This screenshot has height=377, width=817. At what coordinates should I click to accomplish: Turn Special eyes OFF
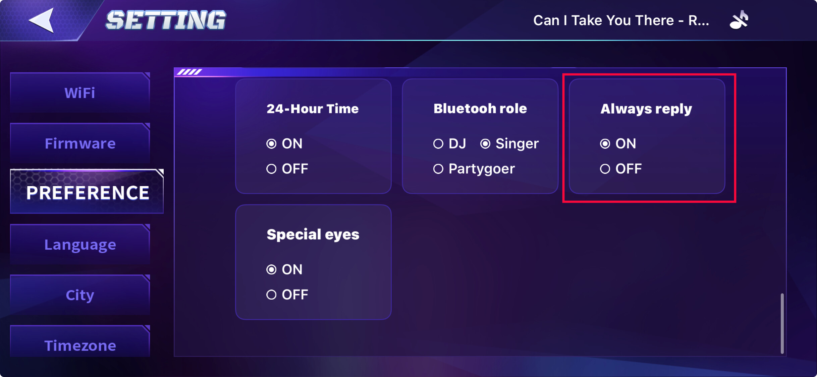pyautogui.click(x=271, y=295)
